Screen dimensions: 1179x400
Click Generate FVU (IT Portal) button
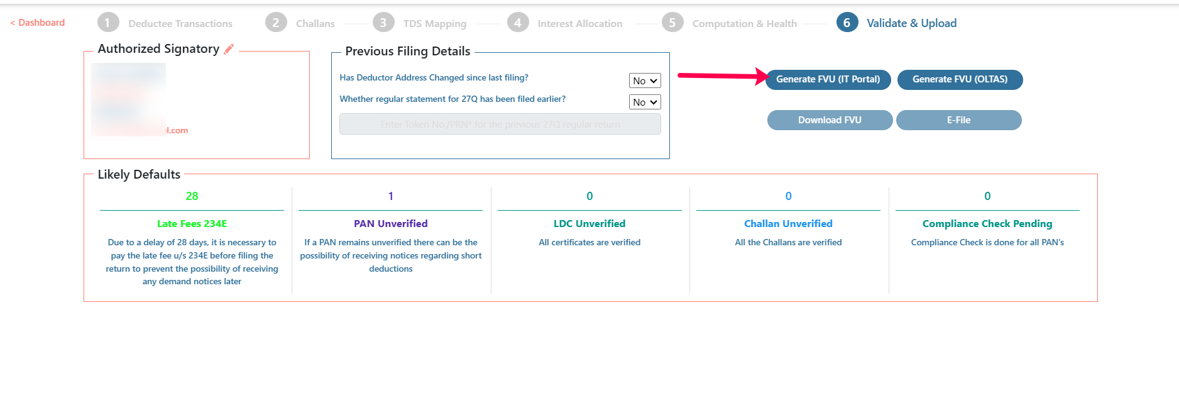828,79
